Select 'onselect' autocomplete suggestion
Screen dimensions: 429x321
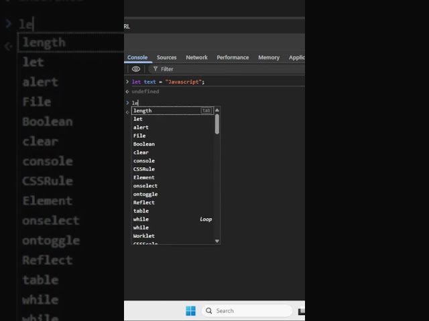[172, 186]
